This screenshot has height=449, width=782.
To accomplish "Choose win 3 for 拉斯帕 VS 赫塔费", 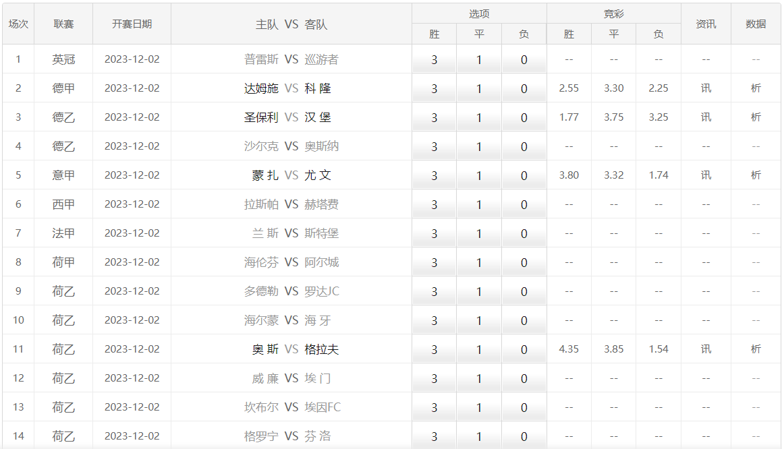I will pyautogui.click(x=434, y=204).
